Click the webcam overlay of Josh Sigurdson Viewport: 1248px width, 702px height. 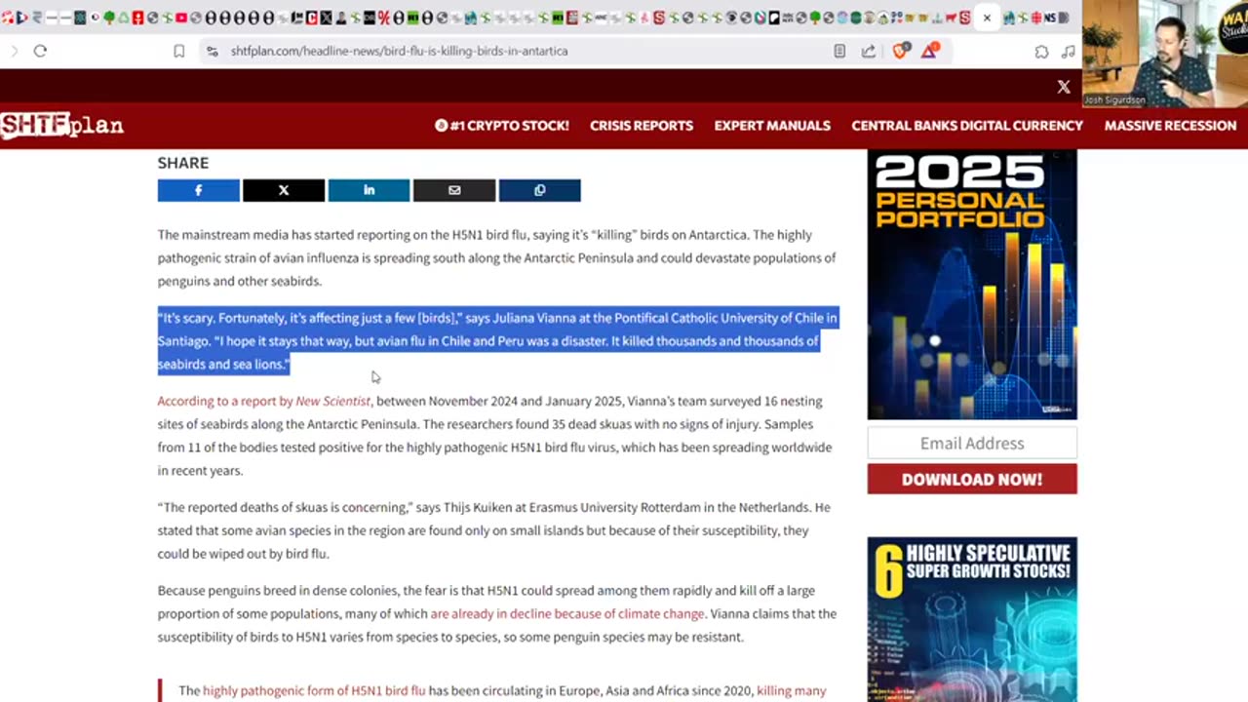click(x=1165, y=53)
